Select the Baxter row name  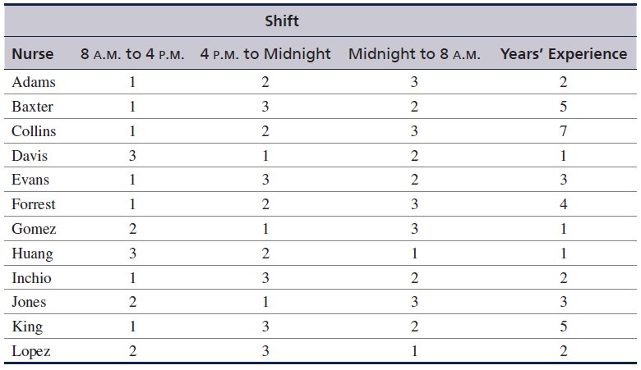pos(32,107)
